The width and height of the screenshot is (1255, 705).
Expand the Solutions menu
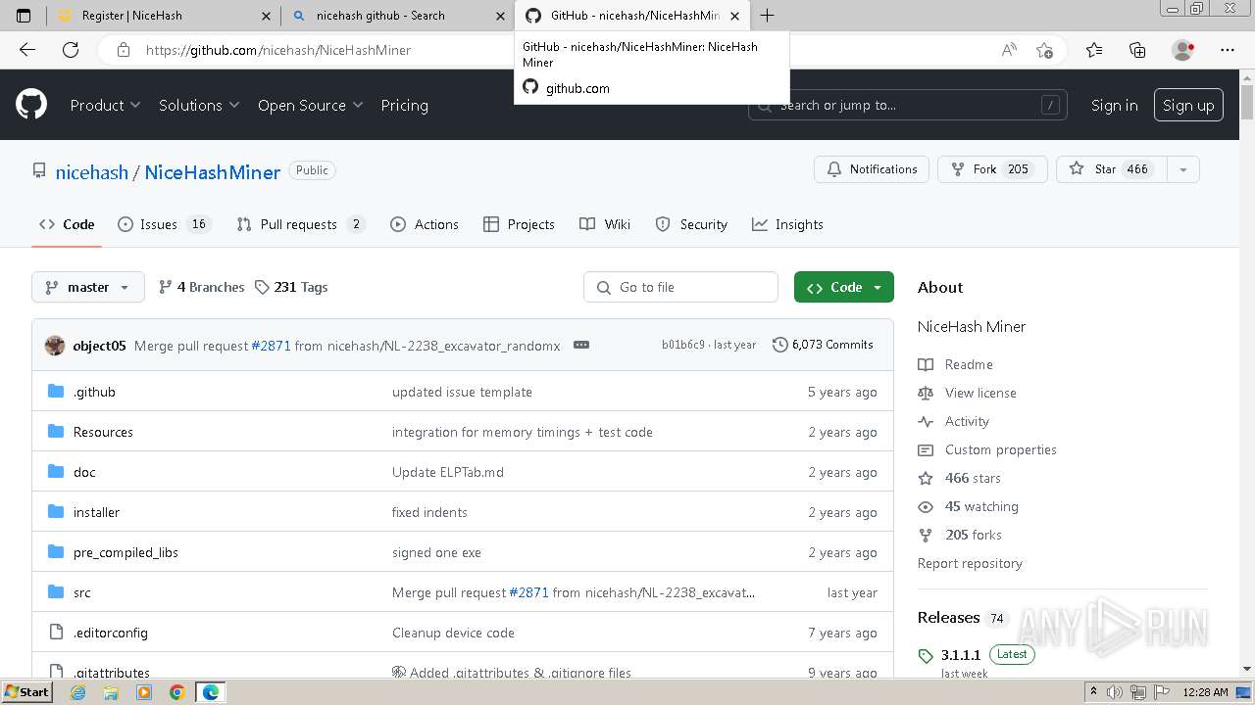coord(199,105)
